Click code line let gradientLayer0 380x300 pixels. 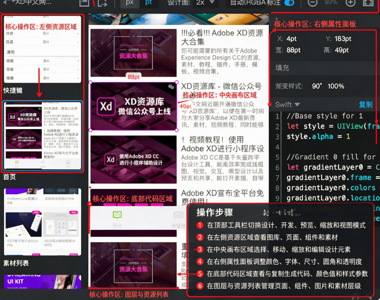click(333, 167)
